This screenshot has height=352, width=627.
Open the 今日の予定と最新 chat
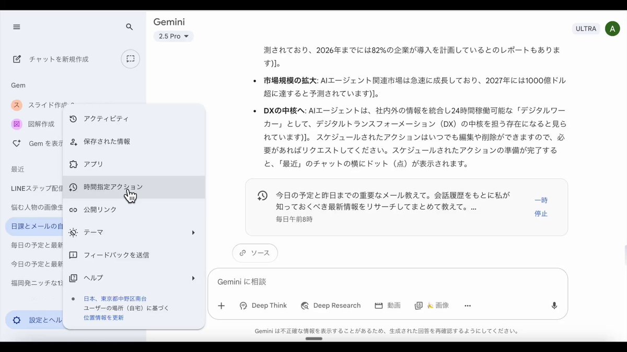pos(37,264)
